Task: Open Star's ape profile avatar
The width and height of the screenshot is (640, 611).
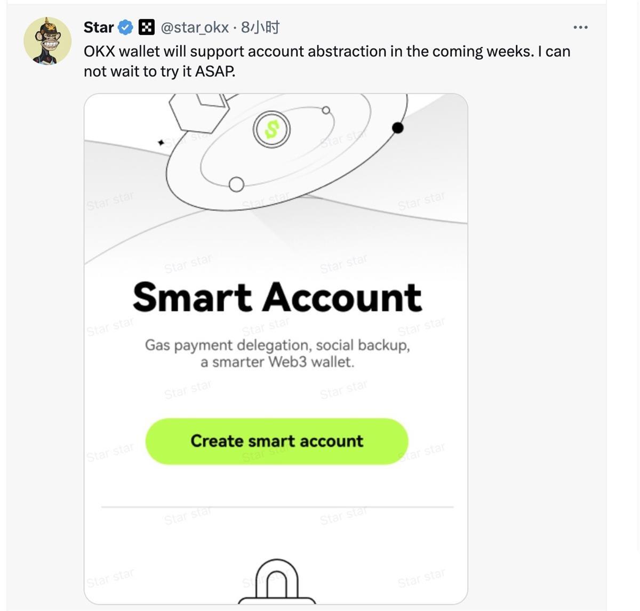Action: pos(47,41)
